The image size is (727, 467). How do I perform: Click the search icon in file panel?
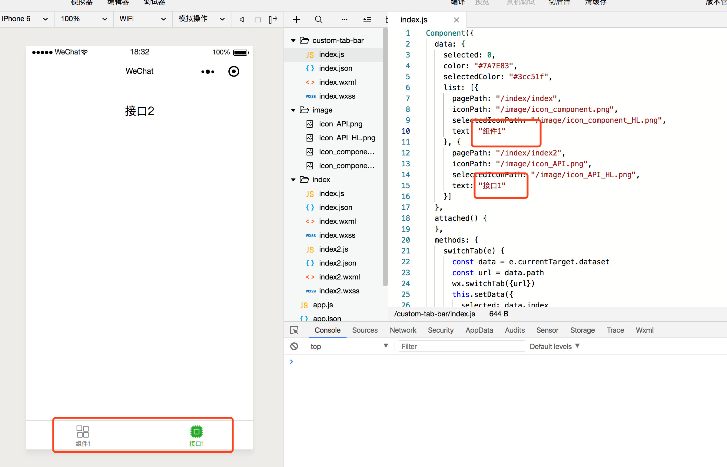coord(318,20)
